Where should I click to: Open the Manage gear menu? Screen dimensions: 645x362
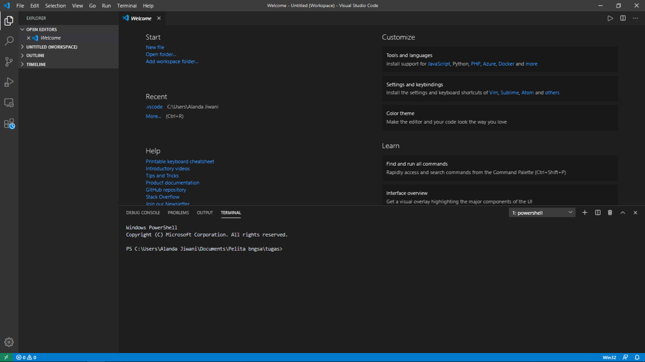[x=9, y=342]
